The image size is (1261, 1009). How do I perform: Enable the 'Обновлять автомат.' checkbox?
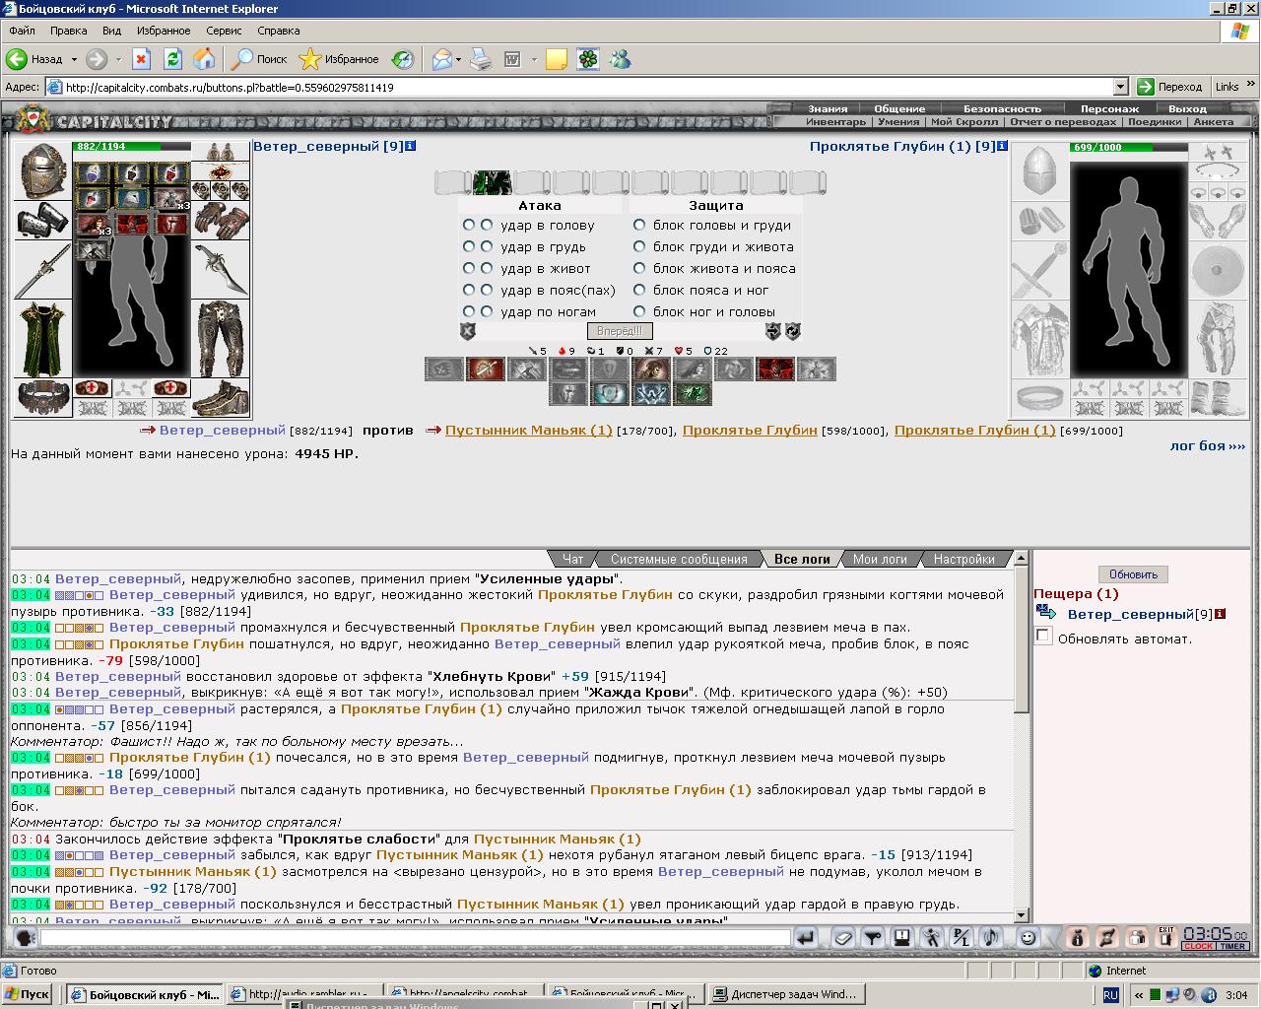coord(1043,638)
